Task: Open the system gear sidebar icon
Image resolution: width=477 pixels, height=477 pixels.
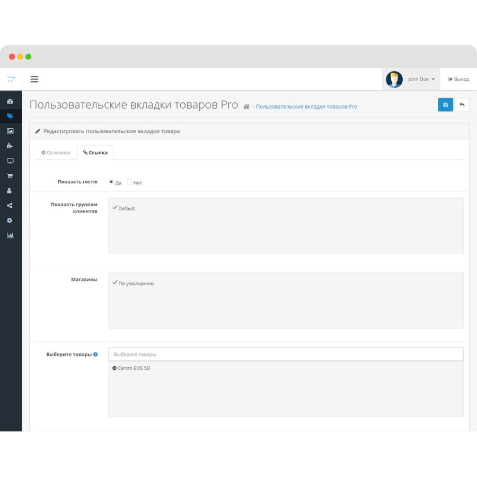Action: 10,220
